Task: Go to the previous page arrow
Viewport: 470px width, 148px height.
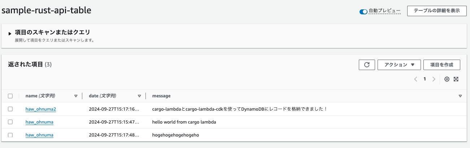Action: coord(416,79)
